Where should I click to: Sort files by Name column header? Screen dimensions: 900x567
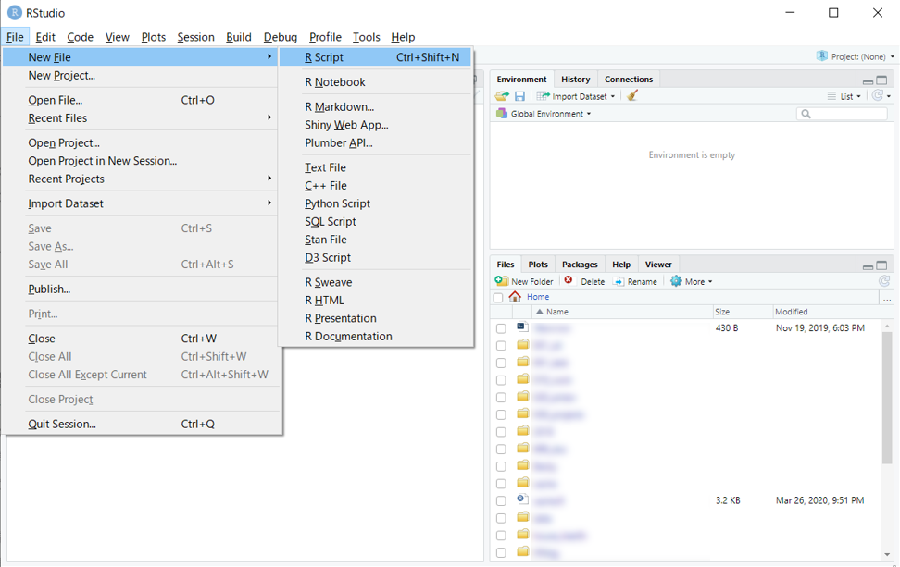coord(622,312)
